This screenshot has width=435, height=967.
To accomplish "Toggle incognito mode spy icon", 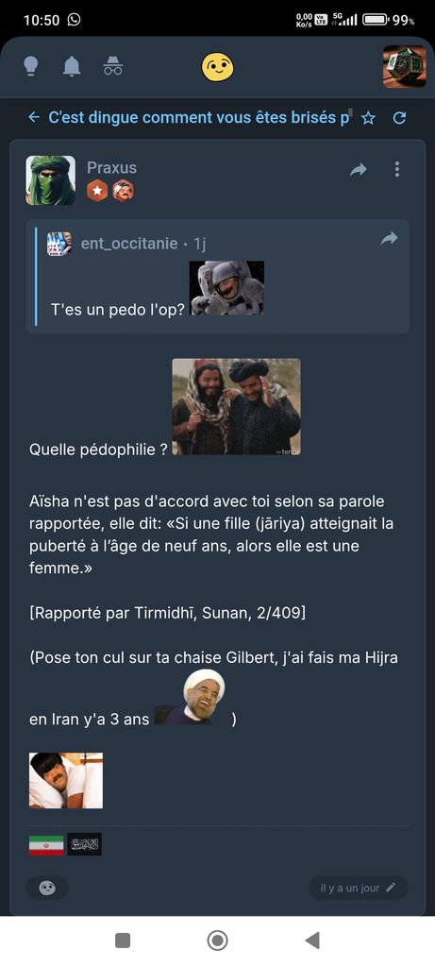I will (112, 66).
